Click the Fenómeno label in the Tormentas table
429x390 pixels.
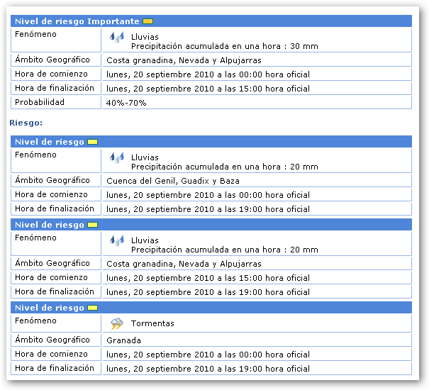point(35,321)
